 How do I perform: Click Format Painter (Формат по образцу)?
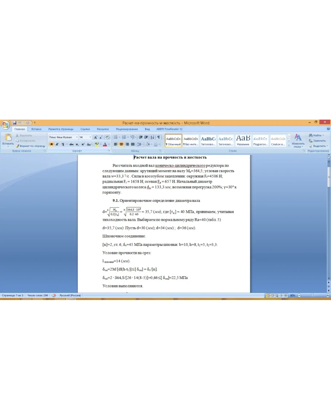32,146
